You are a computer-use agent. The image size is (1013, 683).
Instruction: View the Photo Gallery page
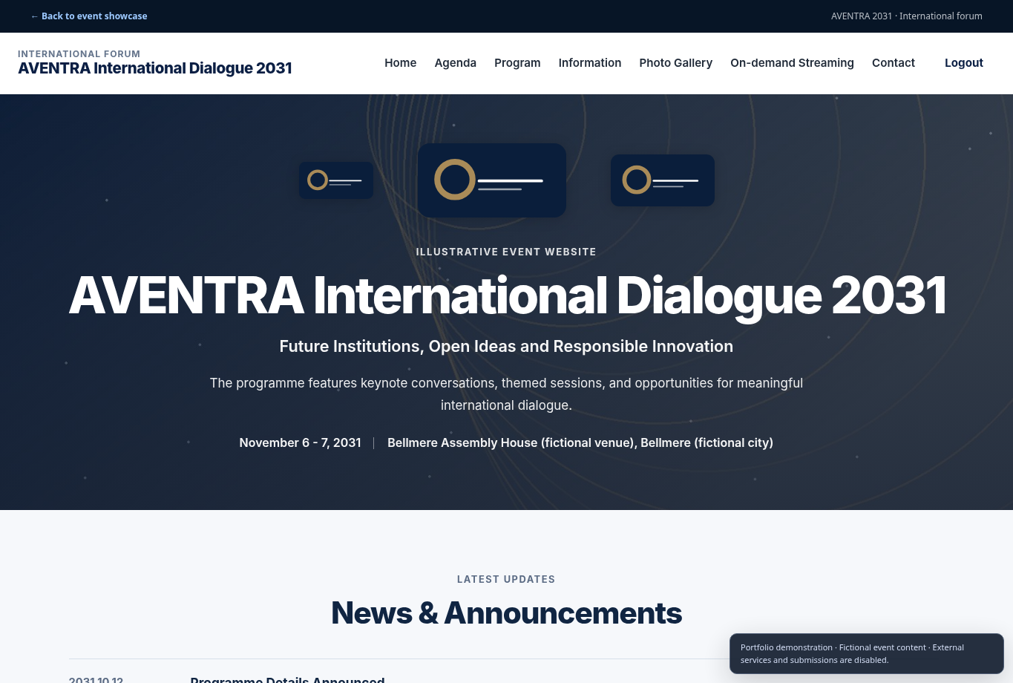tap(675, 63)
